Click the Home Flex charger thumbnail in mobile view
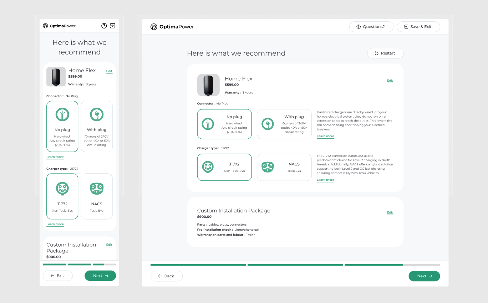The image size is (488, 303). [56, 77]
